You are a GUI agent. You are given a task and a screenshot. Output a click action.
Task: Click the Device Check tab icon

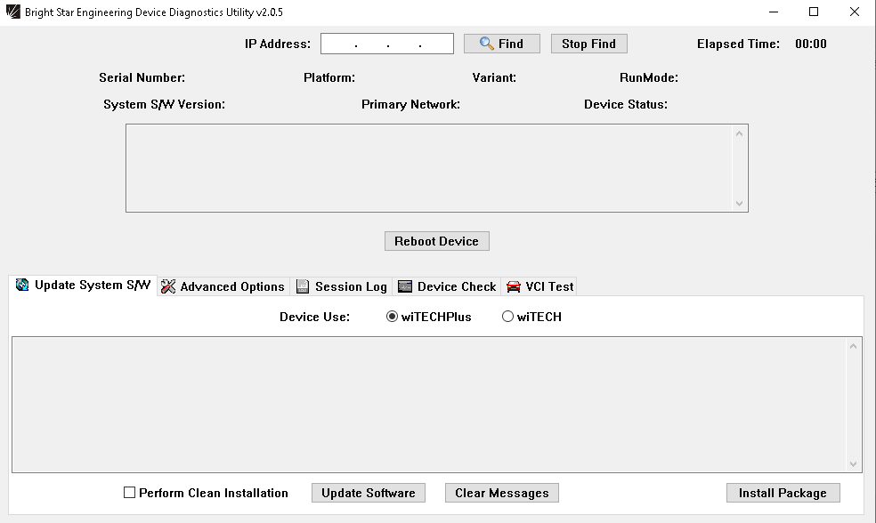click(405, 286)
